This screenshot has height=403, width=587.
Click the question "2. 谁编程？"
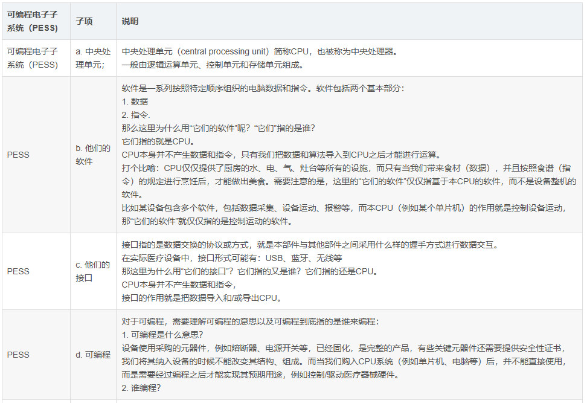click(x=141, y=388)
